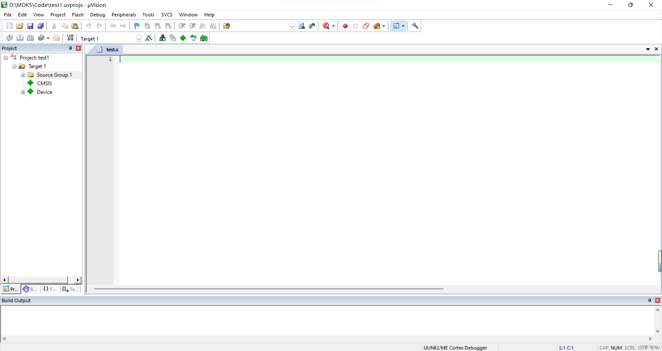Open the Debug menu

98,15
